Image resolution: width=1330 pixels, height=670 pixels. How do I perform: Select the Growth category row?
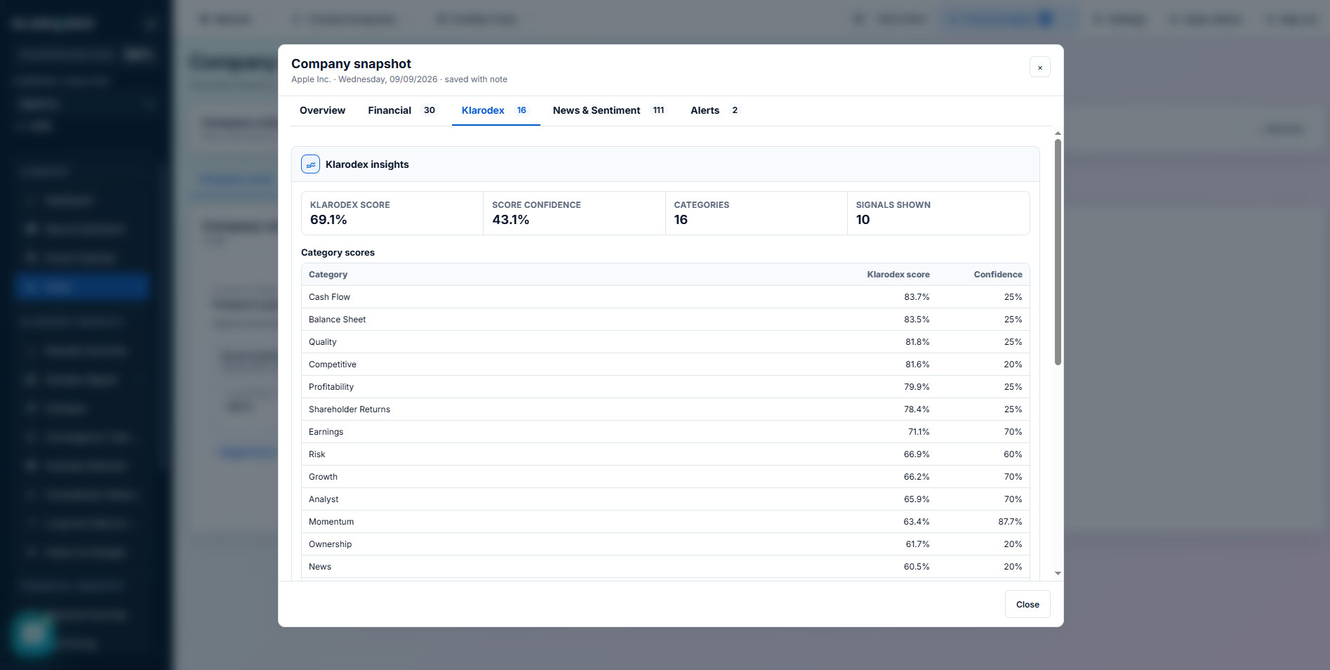(665, 477)
